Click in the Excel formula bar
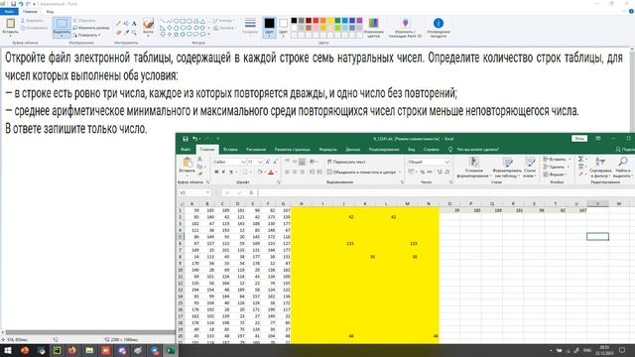The width and height of the screenshot is (635, 357). coord(445,192)
